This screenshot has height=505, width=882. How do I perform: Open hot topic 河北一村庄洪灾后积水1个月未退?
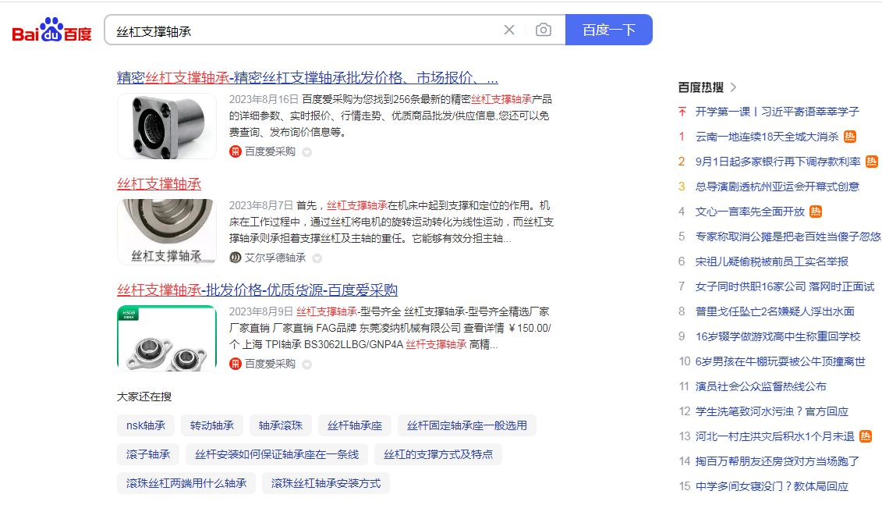pyautogui.click(x=774, y=436)
